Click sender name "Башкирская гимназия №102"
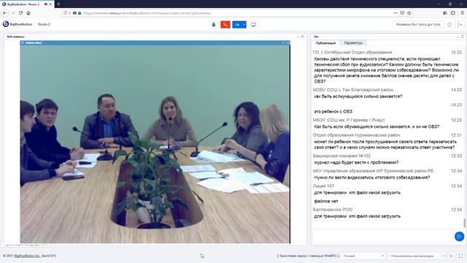 coord(341,156)
